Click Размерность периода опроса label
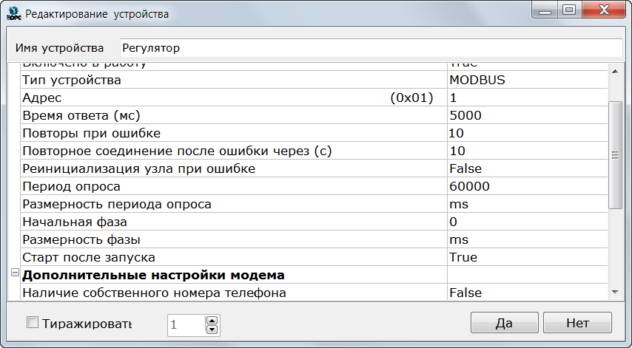 coord(117,204)
